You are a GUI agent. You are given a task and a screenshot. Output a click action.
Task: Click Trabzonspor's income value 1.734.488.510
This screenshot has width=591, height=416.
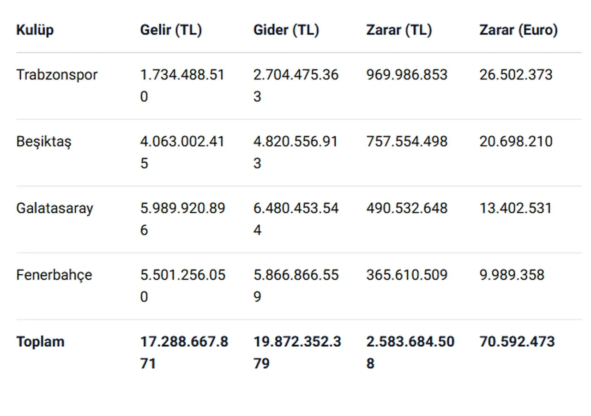coord(182,85)
